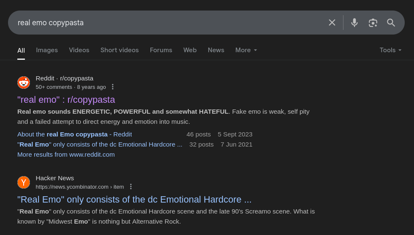Open About the real Emo copypasta link
The height and width of the screenshot is (235, 414).
[74, 134]
